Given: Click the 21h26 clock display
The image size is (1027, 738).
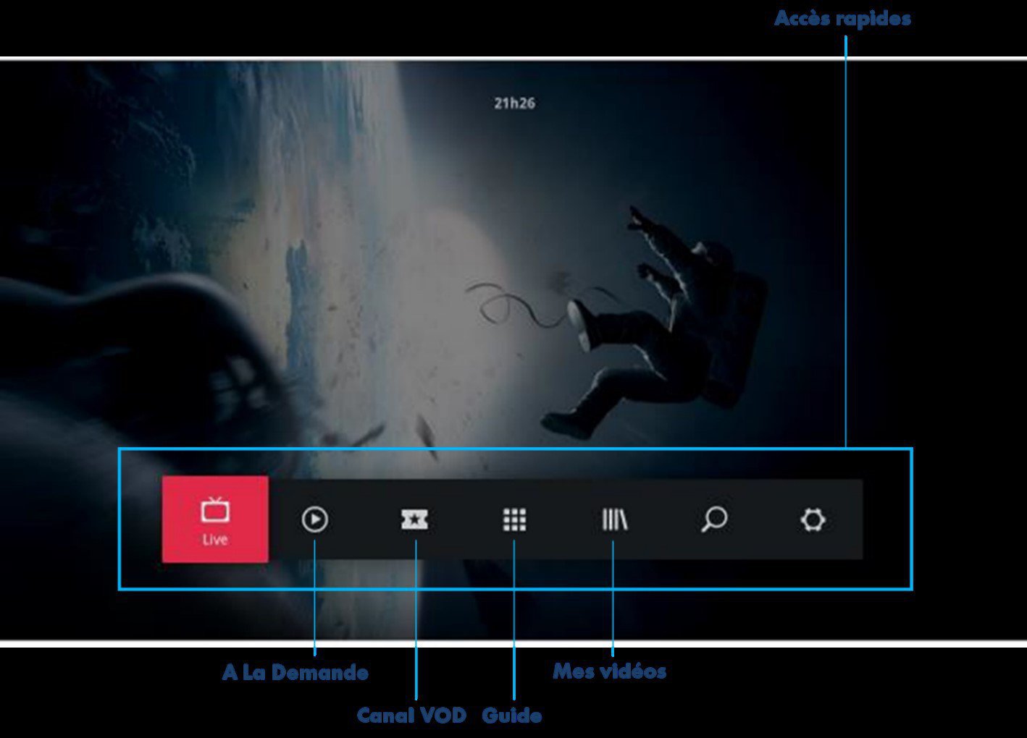Looking at the screenshot, I should pyautogui.click(x=514, y=103).
